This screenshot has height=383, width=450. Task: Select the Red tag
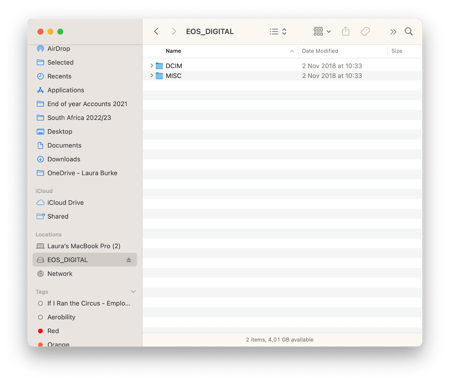click(x=53, y=331)
